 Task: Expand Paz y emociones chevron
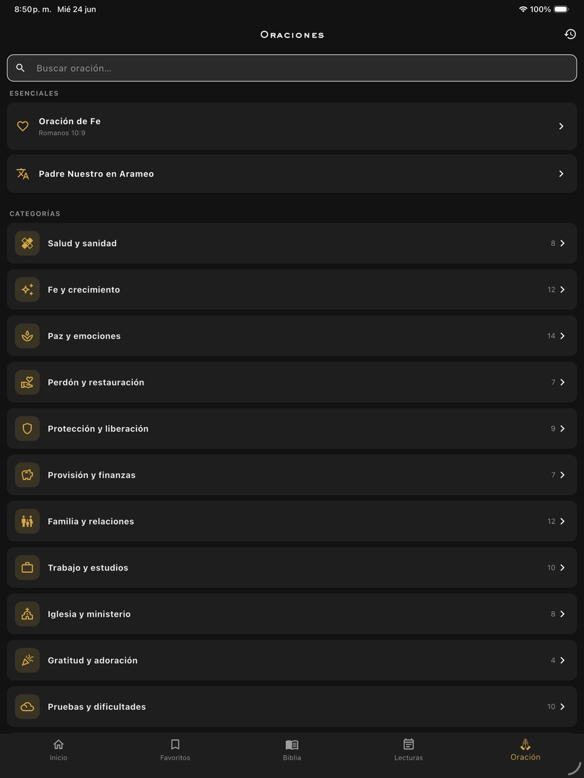click(x=562, y=336)
